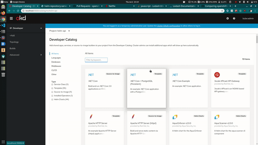The width and height of the screenshot is (258, 145).
Task: Click the page vertical scrollbar
Action: coord(257,39)
